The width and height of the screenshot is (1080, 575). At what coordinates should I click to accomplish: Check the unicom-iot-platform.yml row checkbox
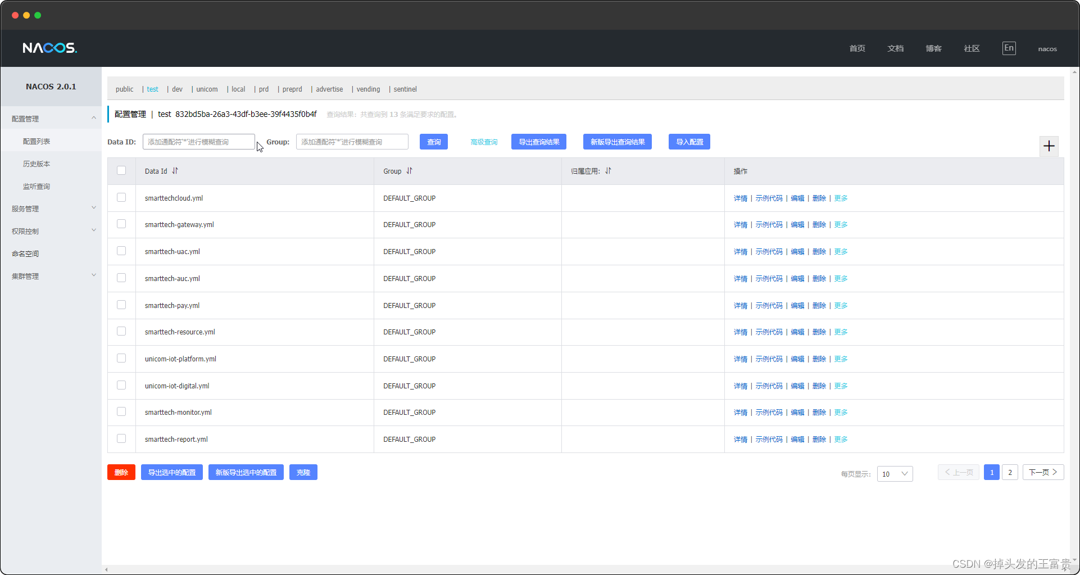tap(121, 358)
